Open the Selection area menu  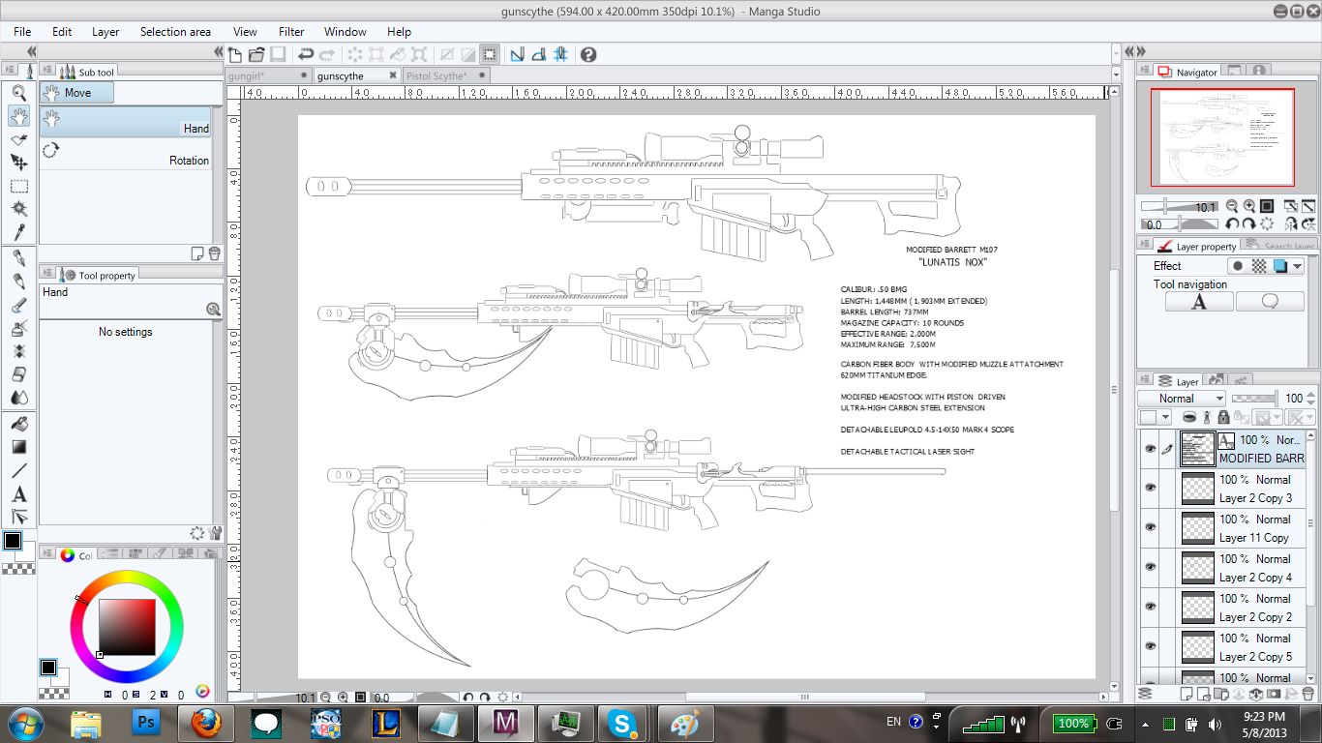pos(175,32)
